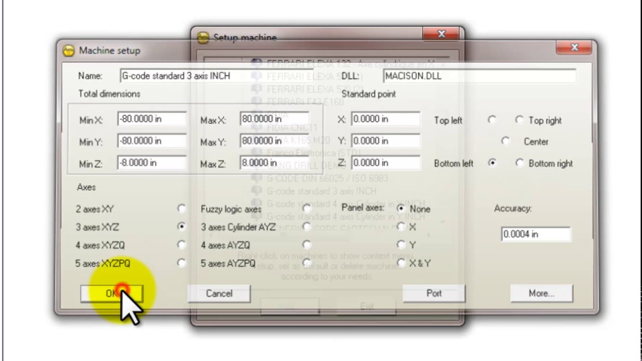The image size is (642, 361).
Task: Click the Cancel button
Action: [219, 293]
